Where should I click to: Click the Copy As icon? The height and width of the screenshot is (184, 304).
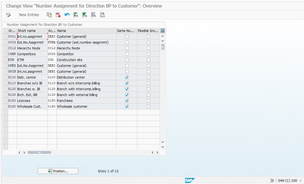tap(49, 15)
